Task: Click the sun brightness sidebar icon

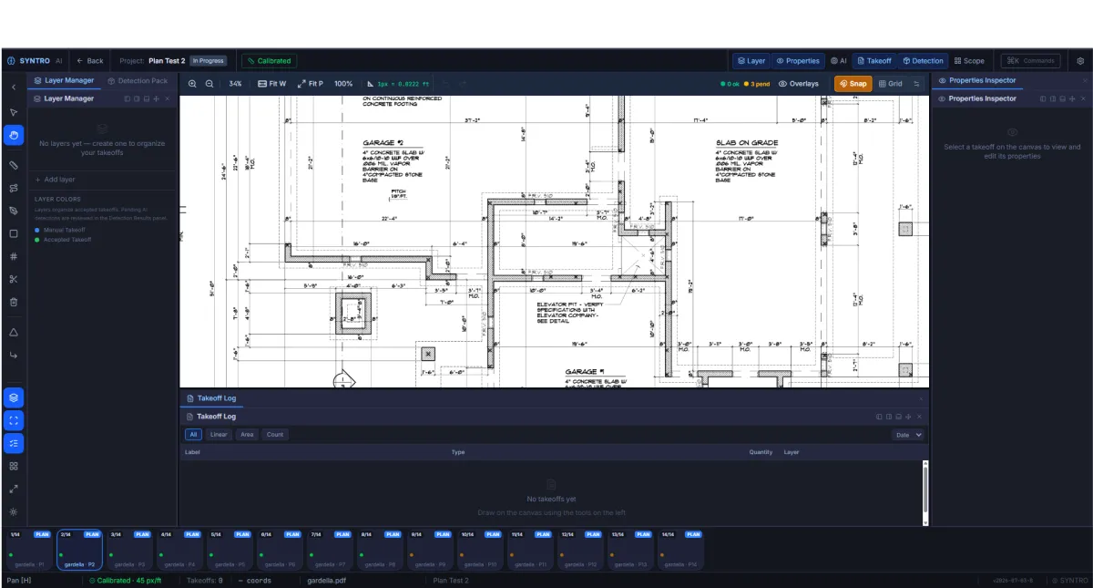Action: tap(14, 511)
